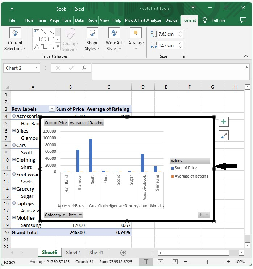Click the shape width input field
This screenshot has height=269, width=253.
point(168,45)
